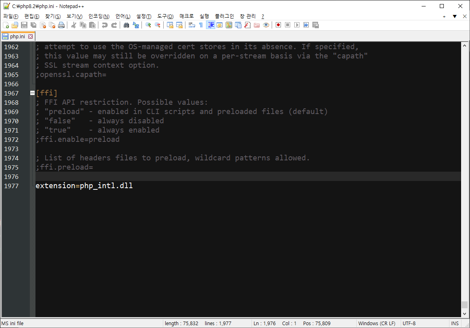The image size is (470, 328).
Task: Open the 보기(V) menu
Action: tap(74, 16)
